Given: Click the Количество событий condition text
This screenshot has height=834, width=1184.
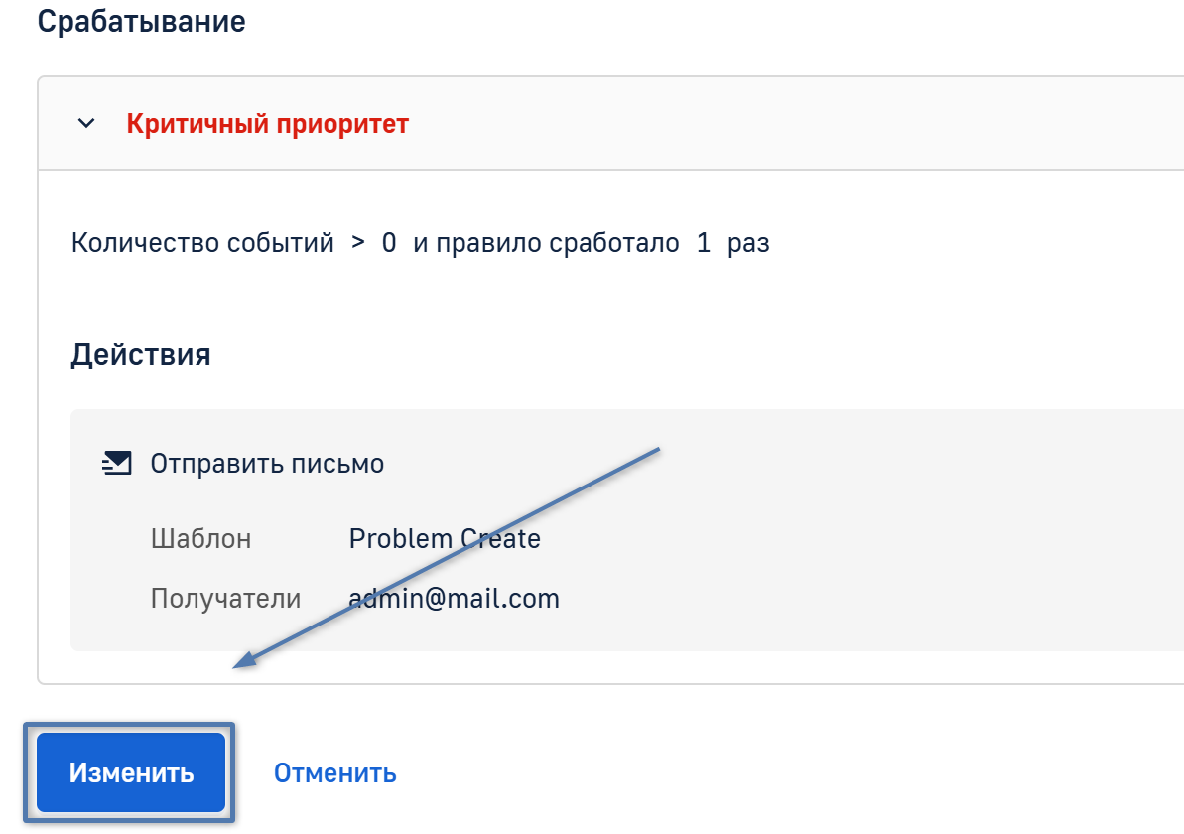Looking at the screenshot, I should click(202, 243).
